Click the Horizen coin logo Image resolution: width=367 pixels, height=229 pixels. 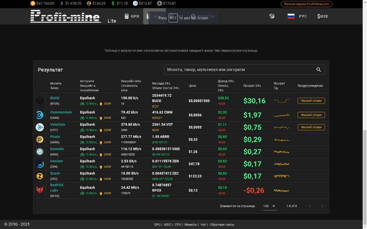(40, 164)
